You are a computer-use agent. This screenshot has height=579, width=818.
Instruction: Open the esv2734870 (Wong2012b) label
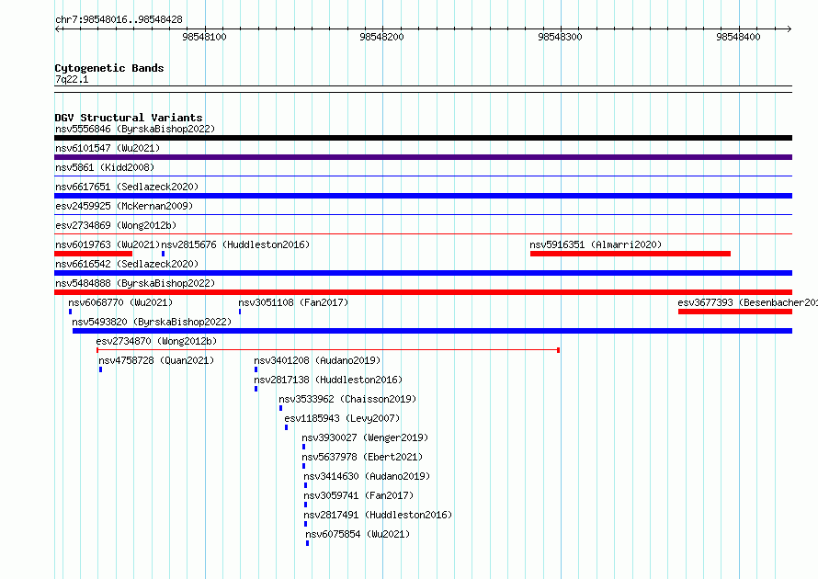[x=156, y=341]
